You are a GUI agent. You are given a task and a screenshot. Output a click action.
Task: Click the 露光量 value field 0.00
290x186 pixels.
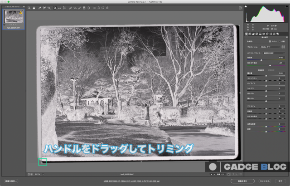(281, 73)
